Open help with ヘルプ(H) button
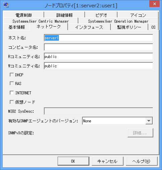 (142, 161)
